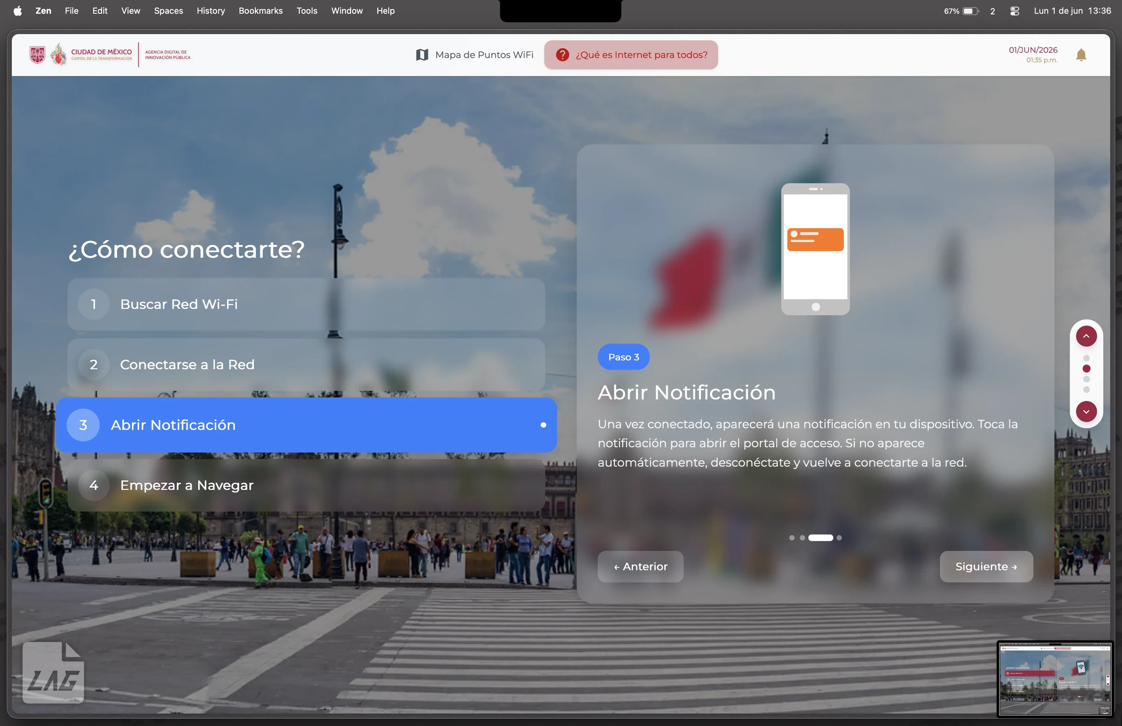Image resolution: width=1122 pixels, height=726 pixels.
Task: Click the phone notification illustration
Action: [x=815, y=249]
